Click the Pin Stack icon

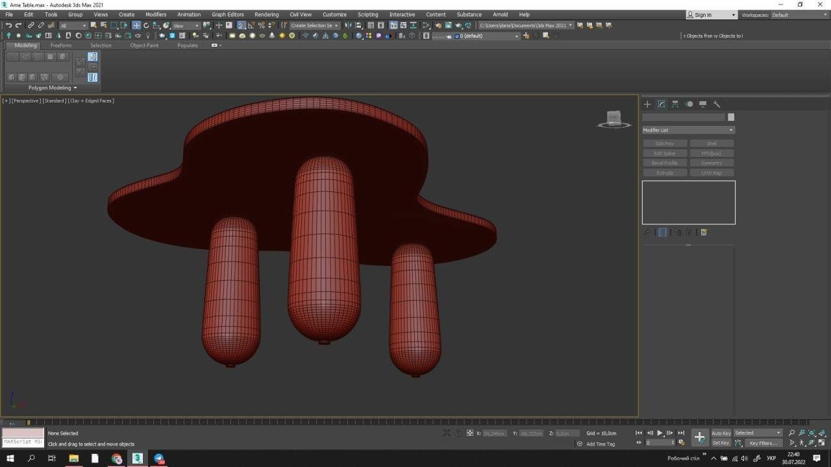647,232
